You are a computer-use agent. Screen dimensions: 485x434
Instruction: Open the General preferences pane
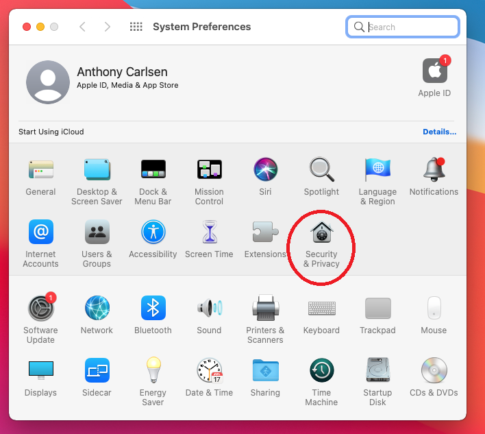[41, 169]
